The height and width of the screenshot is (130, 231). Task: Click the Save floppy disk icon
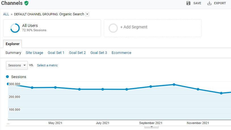(188, 3)
